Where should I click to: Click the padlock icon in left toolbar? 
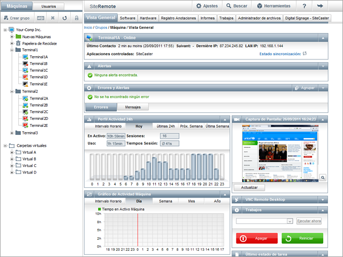[76, 18]
